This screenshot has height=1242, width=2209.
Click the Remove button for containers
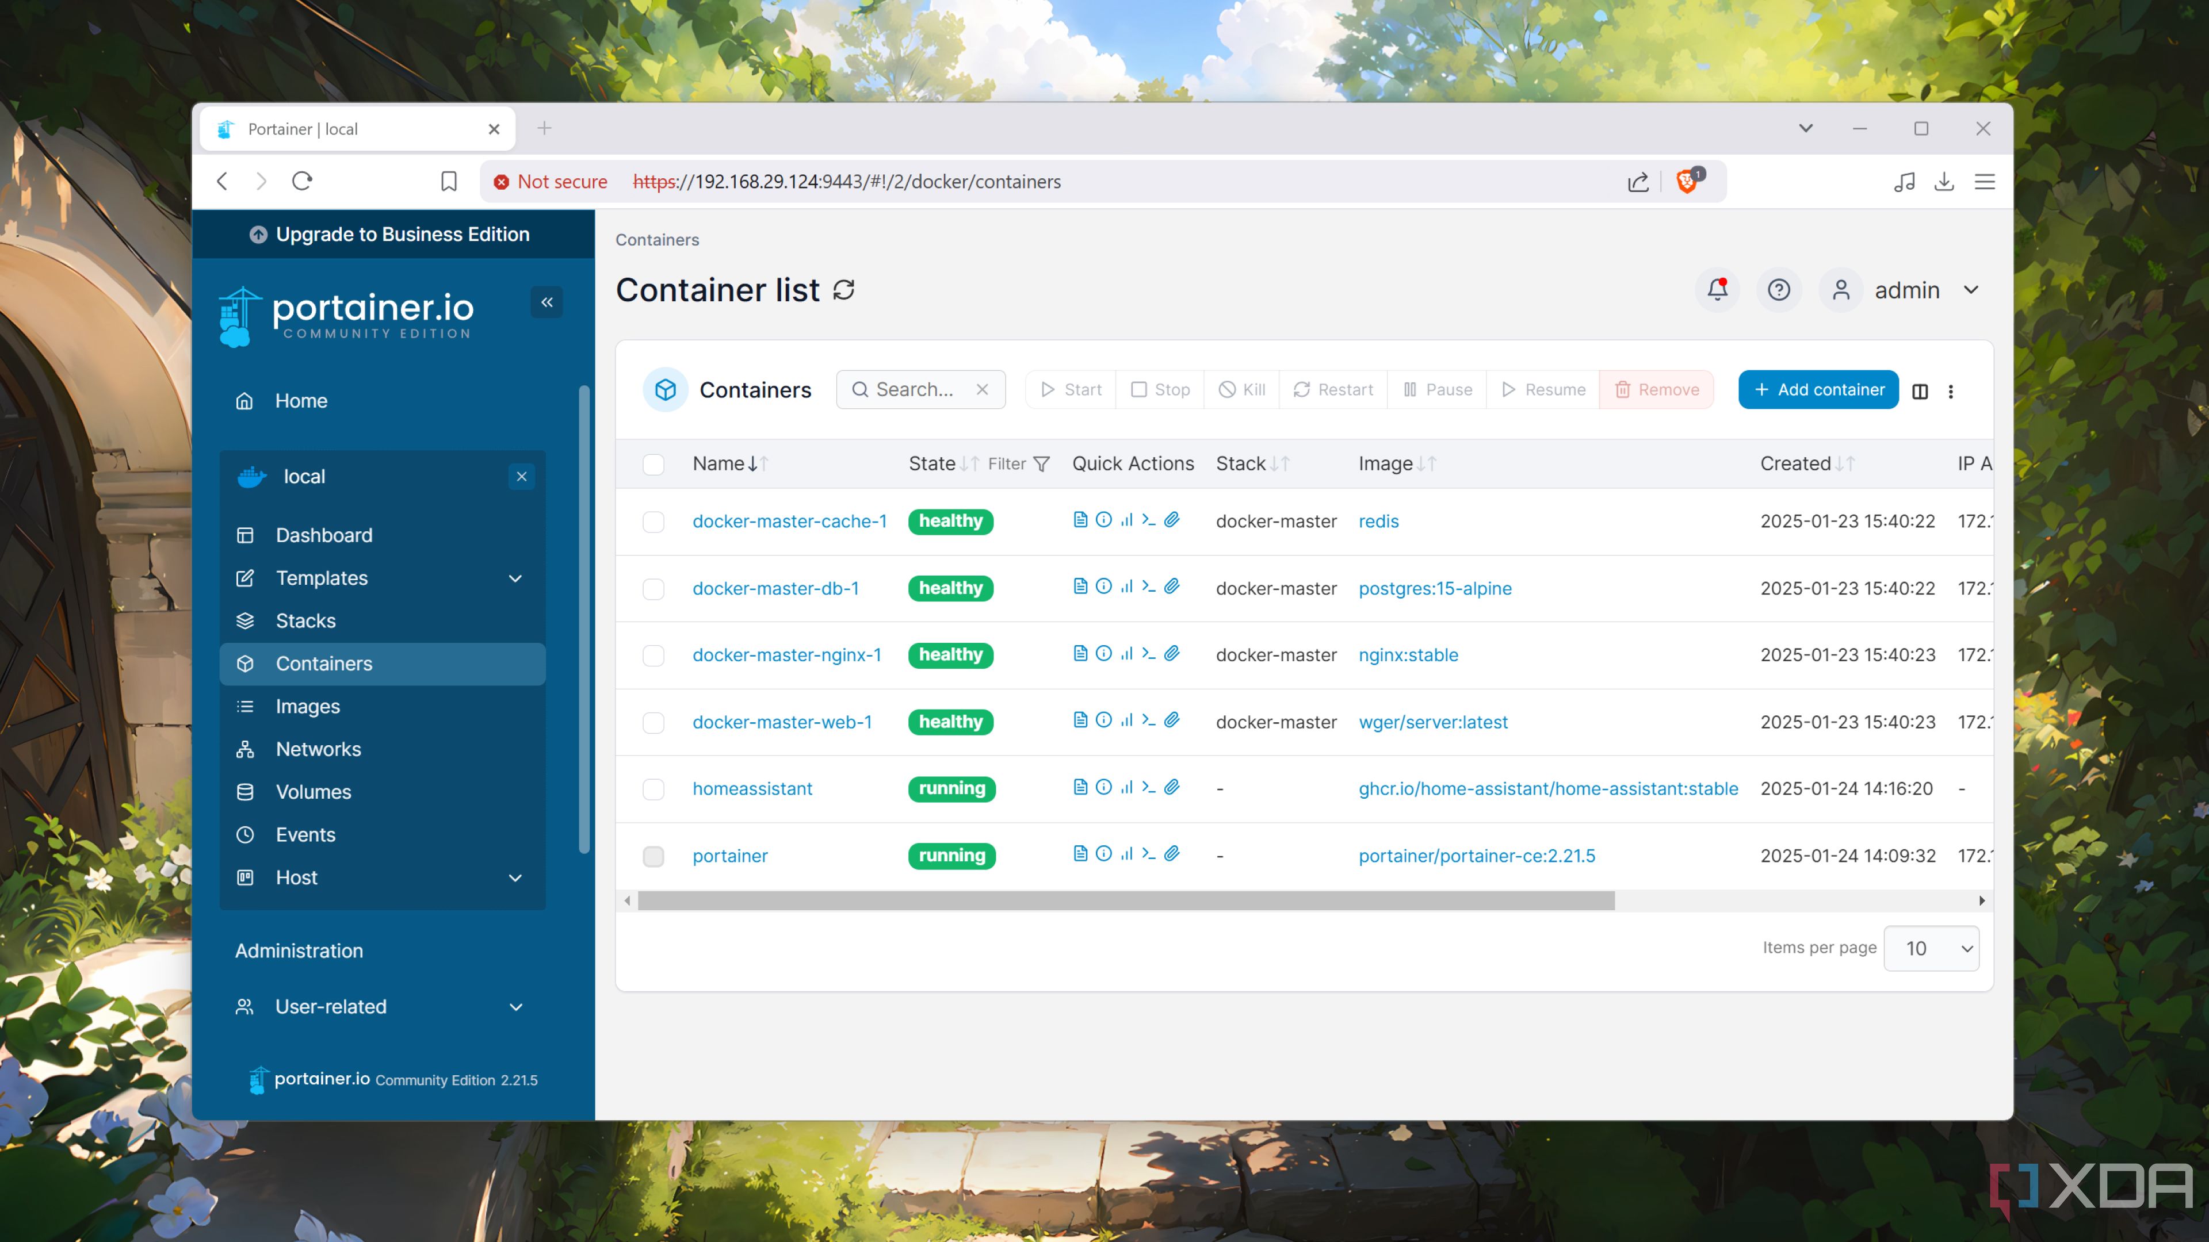pyautogui.click(x=1655, y=390)
